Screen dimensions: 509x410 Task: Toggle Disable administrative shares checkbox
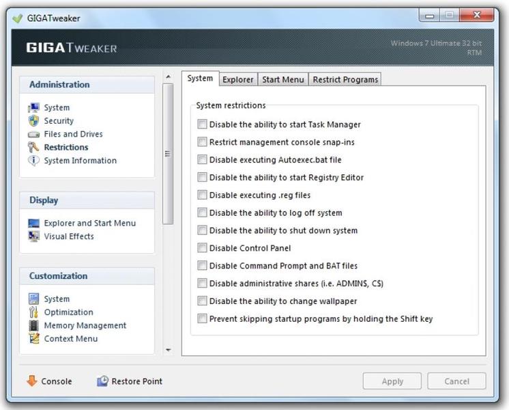[x=202, y=283]
